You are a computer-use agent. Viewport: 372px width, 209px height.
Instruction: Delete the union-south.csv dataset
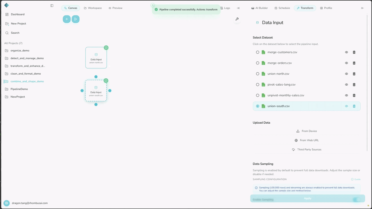[x=354, y=106]
